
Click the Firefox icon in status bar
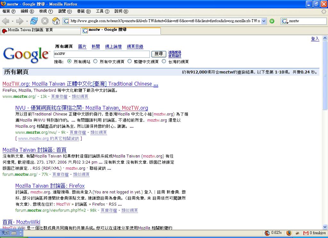click(x=289, y=233)
